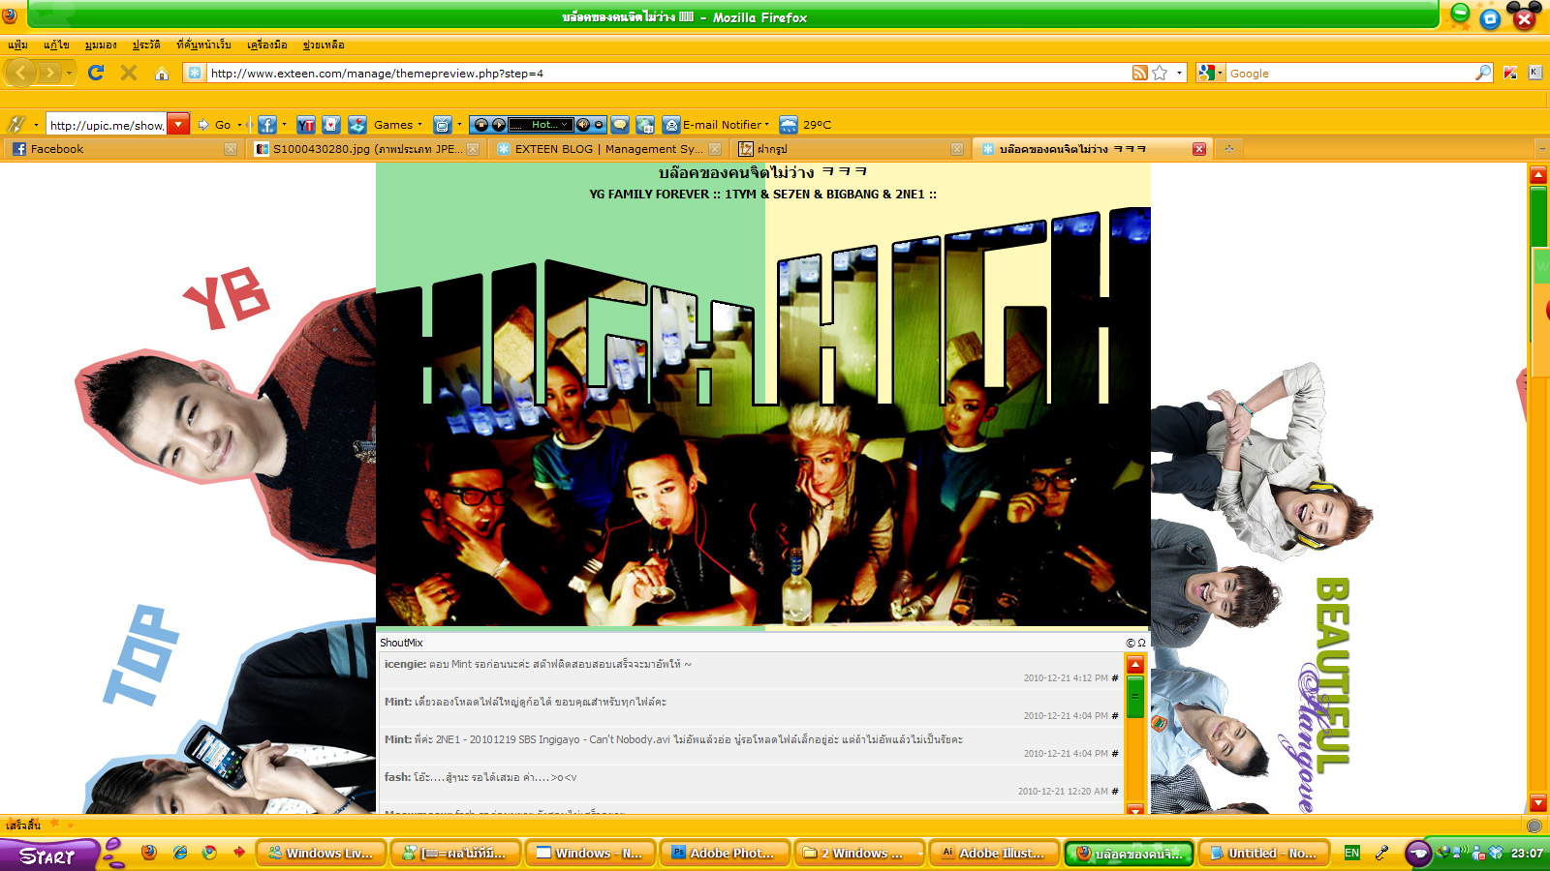Image resolution: width=1550 pixels, height=871 pixels.
Task: Reload the page with the refresh icon
Action: pyautogui.click(x=96, y=73)
